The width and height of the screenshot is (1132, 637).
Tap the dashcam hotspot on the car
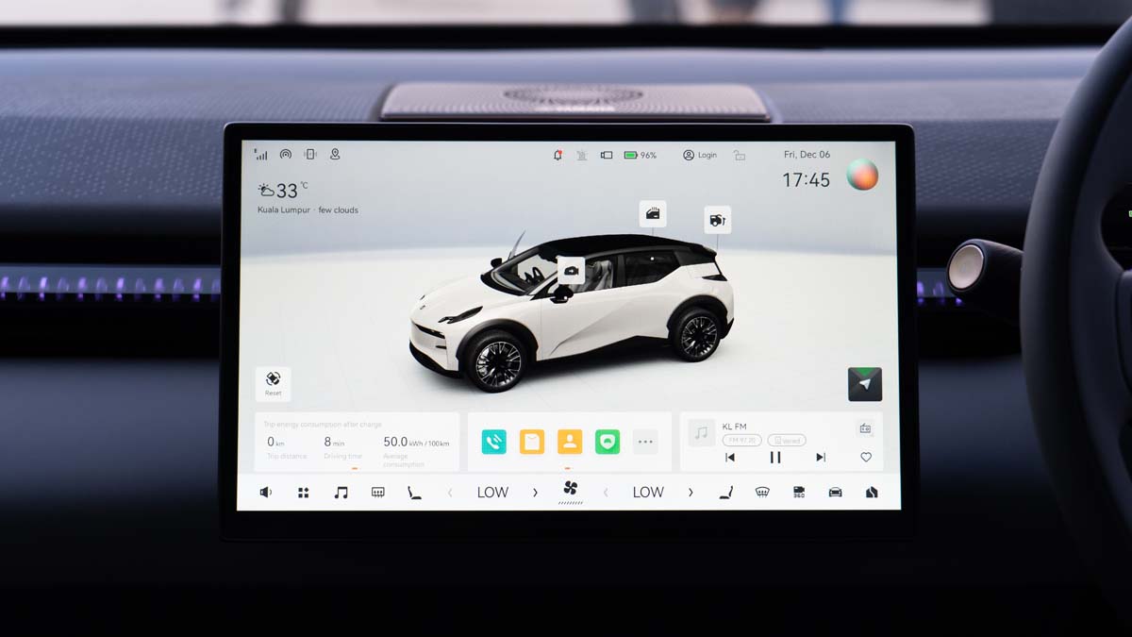571,271
